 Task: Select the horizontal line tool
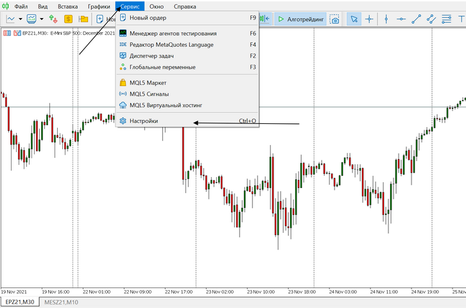point(401,19)
